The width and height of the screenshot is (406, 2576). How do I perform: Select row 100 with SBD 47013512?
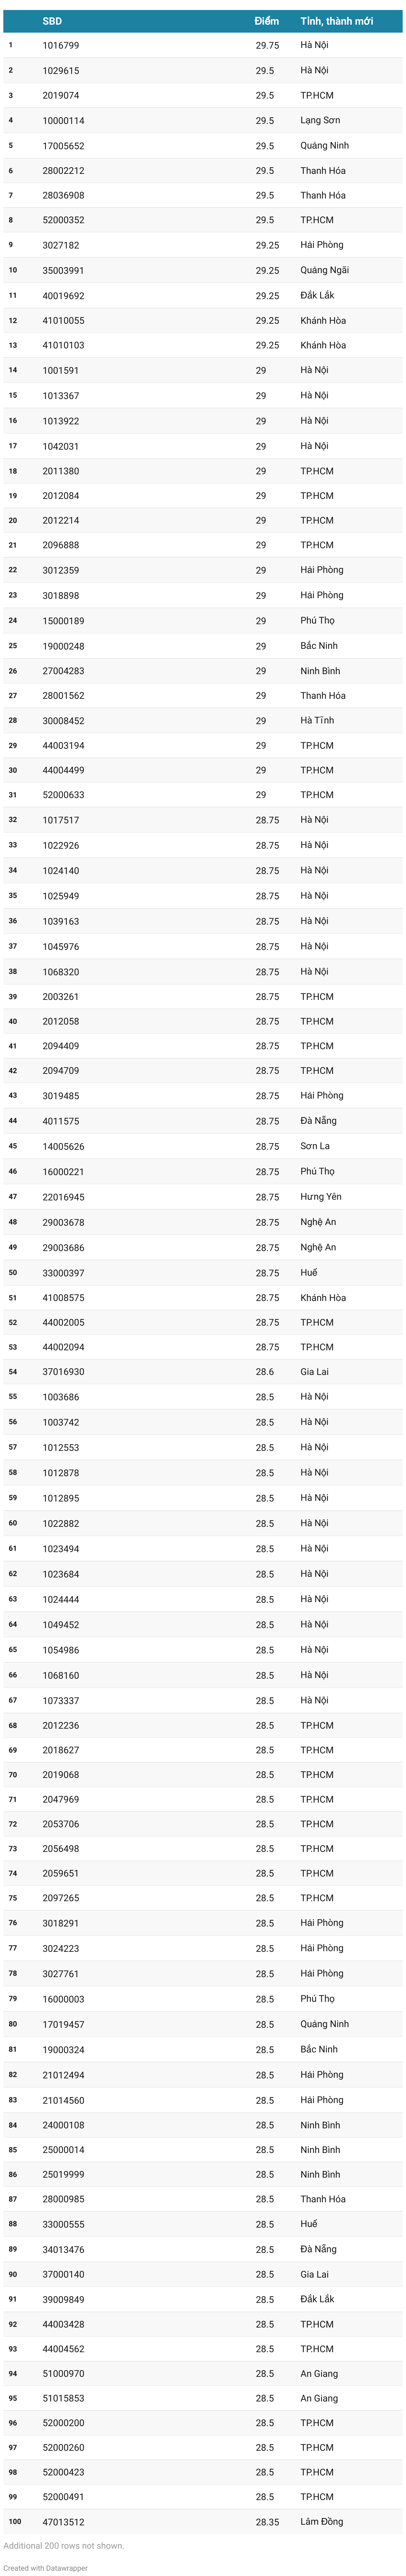203,2521
